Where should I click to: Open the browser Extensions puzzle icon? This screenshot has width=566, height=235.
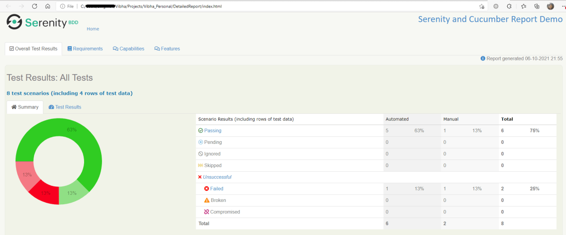pyautogui.click(x=509, y=6)
